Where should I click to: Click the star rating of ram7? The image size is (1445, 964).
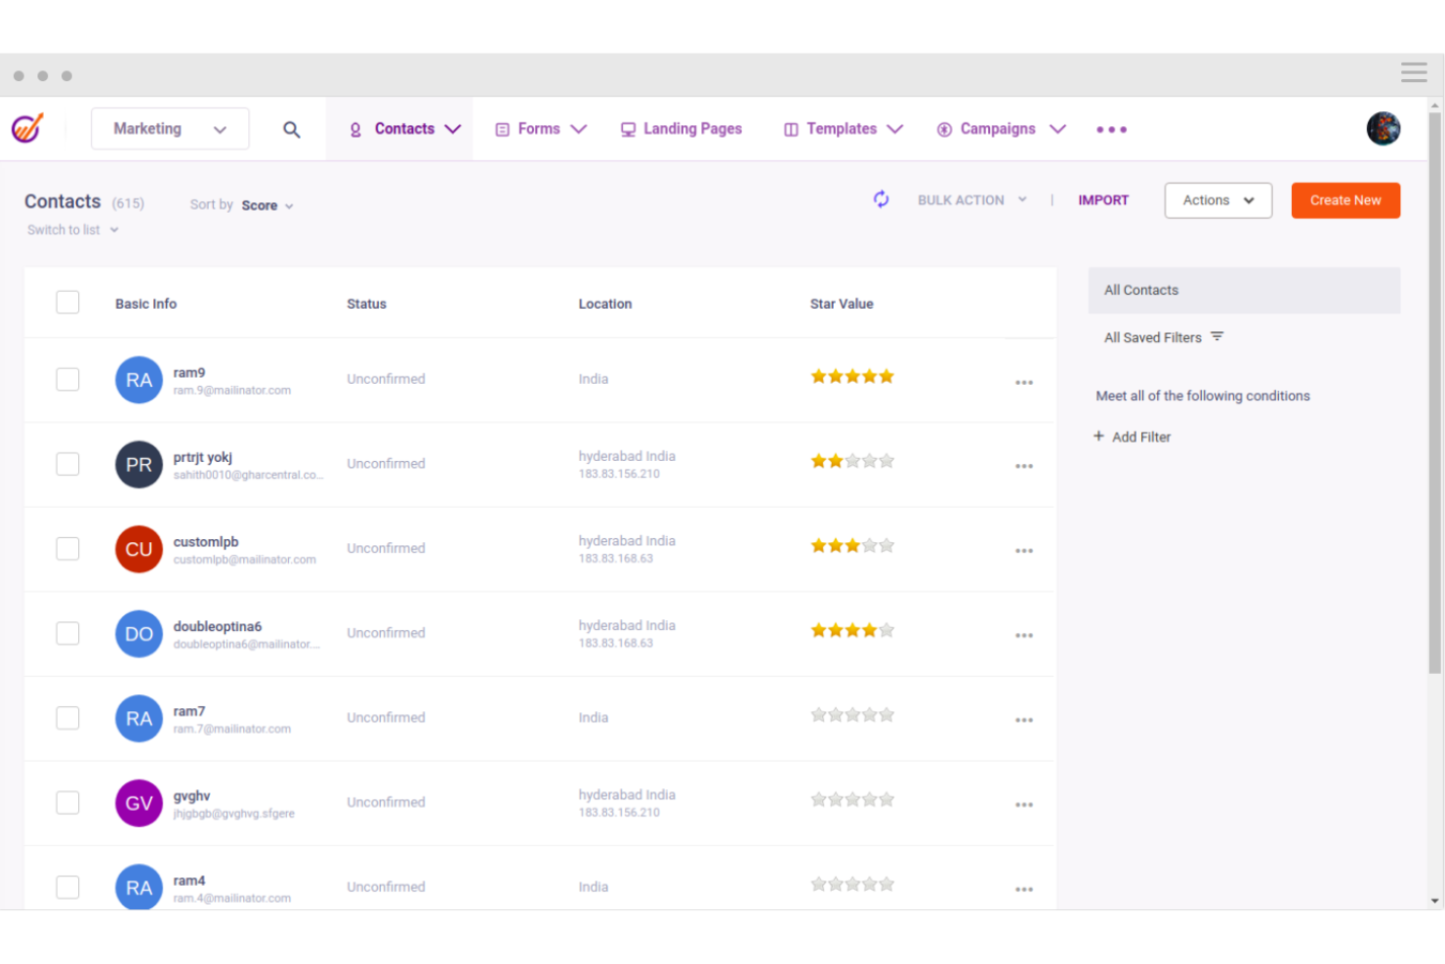(x=851, y=715)
